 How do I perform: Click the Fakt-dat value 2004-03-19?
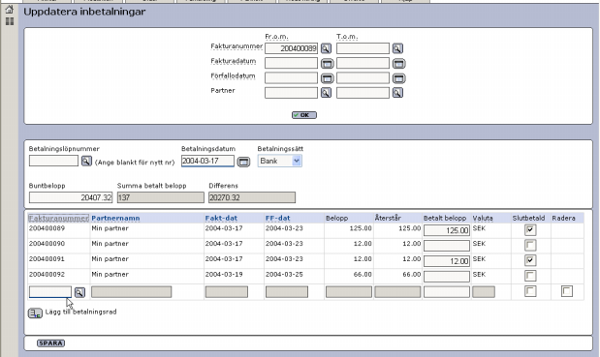(224, 274)
